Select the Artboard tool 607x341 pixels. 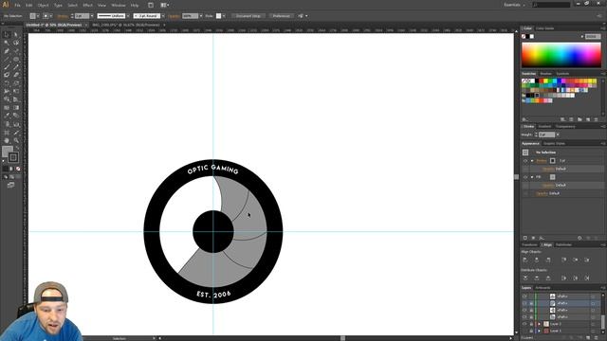tap(7, 133)
